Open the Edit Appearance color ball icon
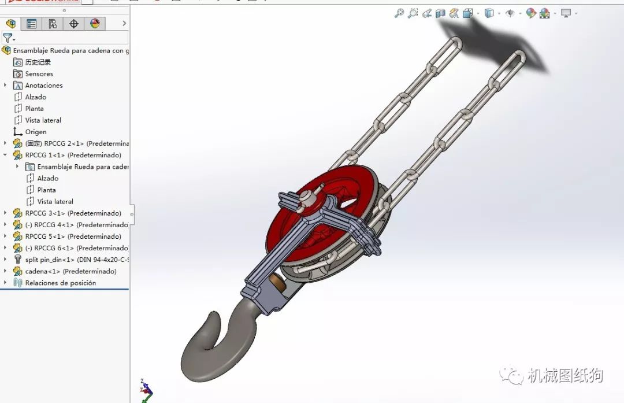 click(x=531, y=13)
